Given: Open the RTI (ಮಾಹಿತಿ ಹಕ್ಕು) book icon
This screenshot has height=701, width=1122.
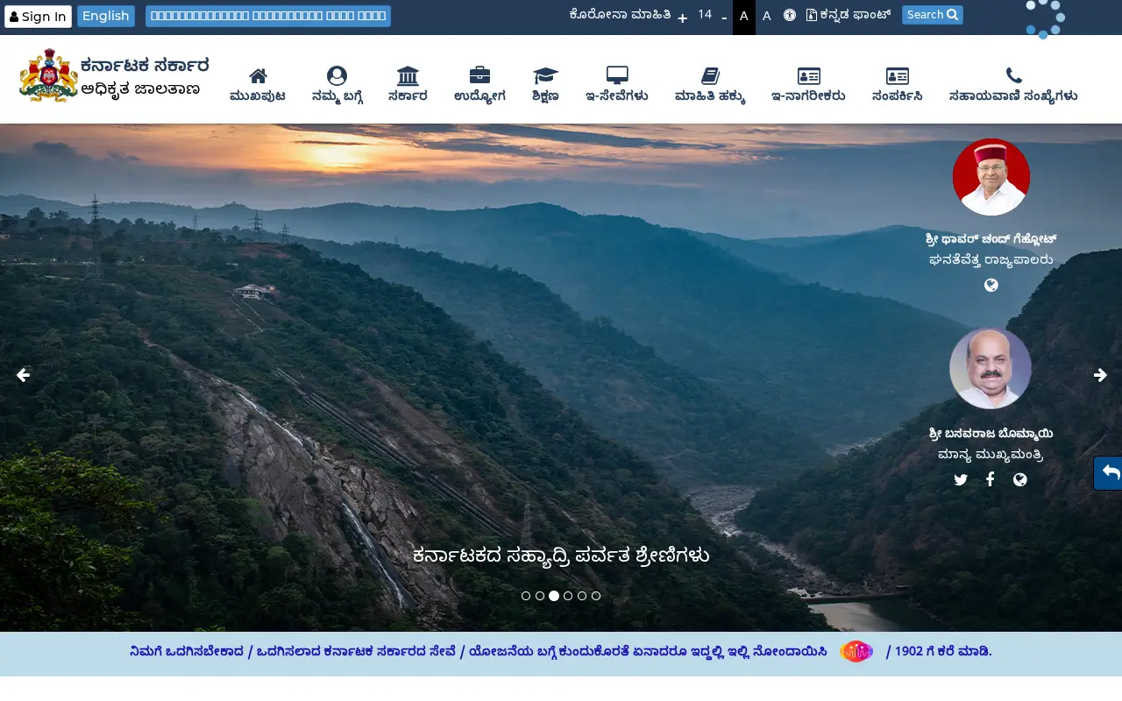Looking at the screenshot, I should 710,75.
